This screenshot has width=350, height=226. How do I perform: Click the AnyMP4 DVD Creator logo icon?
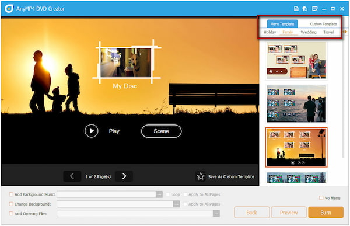9,9
